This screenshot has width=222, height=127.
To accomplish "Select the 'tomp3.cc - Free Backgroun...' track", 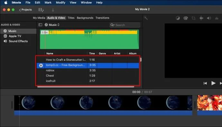I will click(x=88, y=65).
